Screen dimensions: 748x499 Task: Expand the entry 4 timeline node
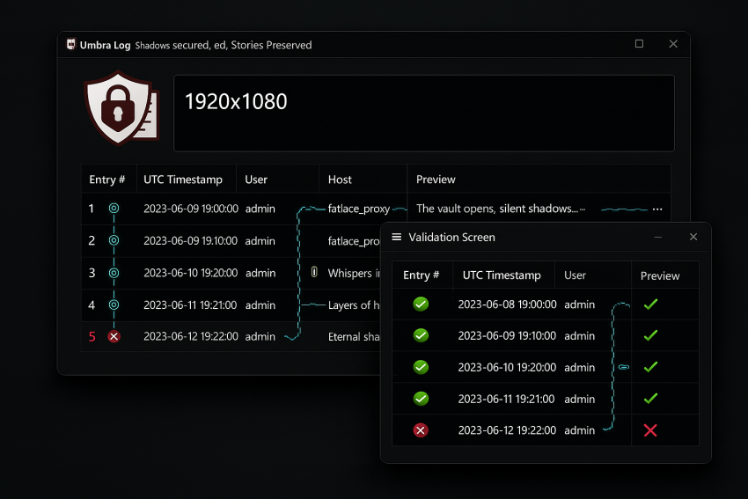pos(114,305)
